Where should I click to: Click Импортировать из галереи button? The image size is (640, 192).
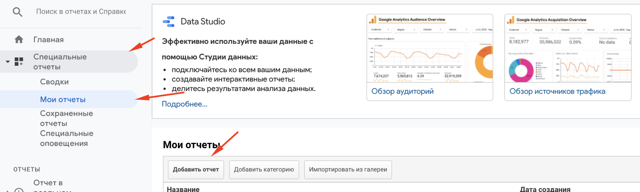(x=348, y=170)
